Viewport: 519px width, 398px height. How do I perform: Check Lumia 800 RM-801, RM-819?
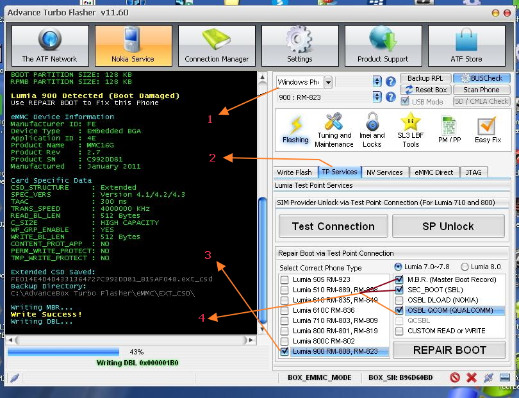tap(284, 331)
